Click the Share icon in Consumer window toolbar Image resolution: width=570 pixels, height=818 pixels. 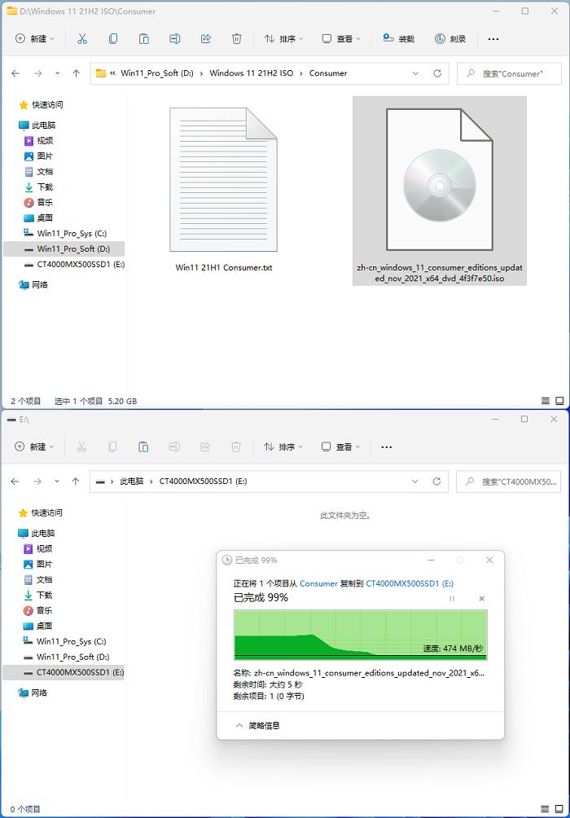[205, 38]
